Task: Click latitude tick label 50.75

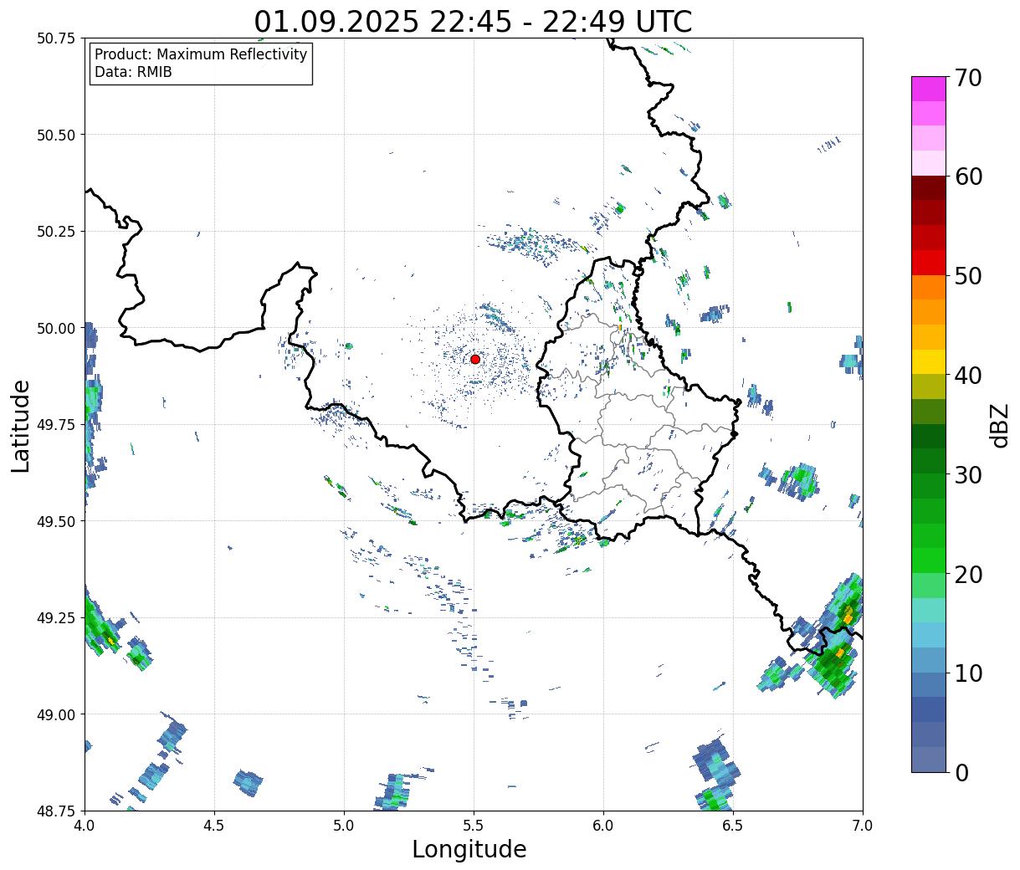Action: pyautogui.click(x=55, y=38)
